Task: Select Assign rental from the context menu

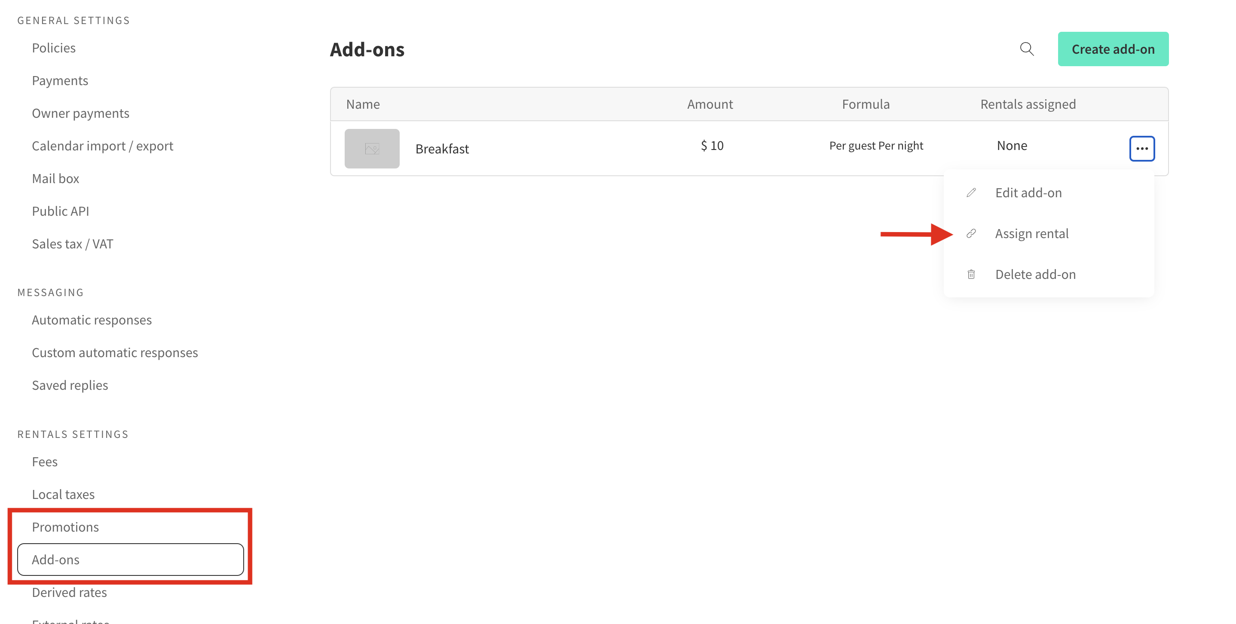Action: pyautogui.click(x=1032, y=234)
